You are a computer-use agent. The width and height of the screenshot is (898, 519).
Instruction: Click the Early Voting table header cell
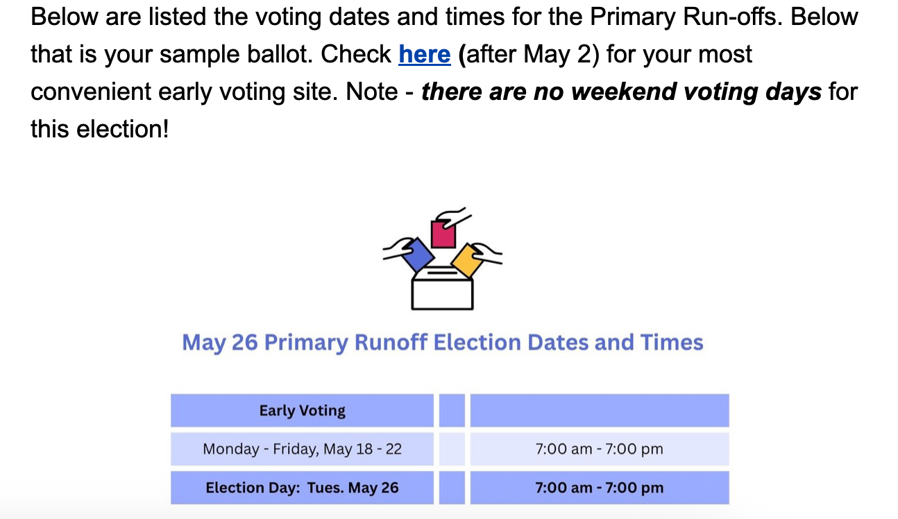coord(302,411)
